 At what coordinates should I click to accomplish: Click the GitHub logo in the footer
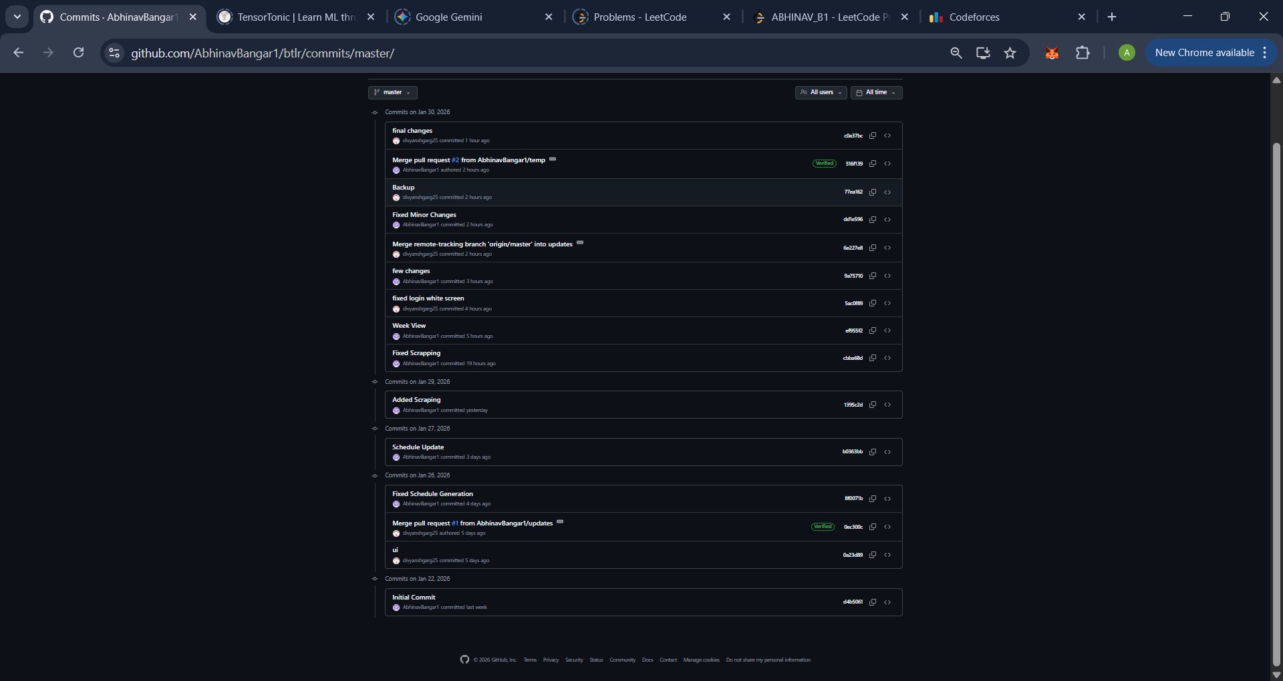pos(464,660)
